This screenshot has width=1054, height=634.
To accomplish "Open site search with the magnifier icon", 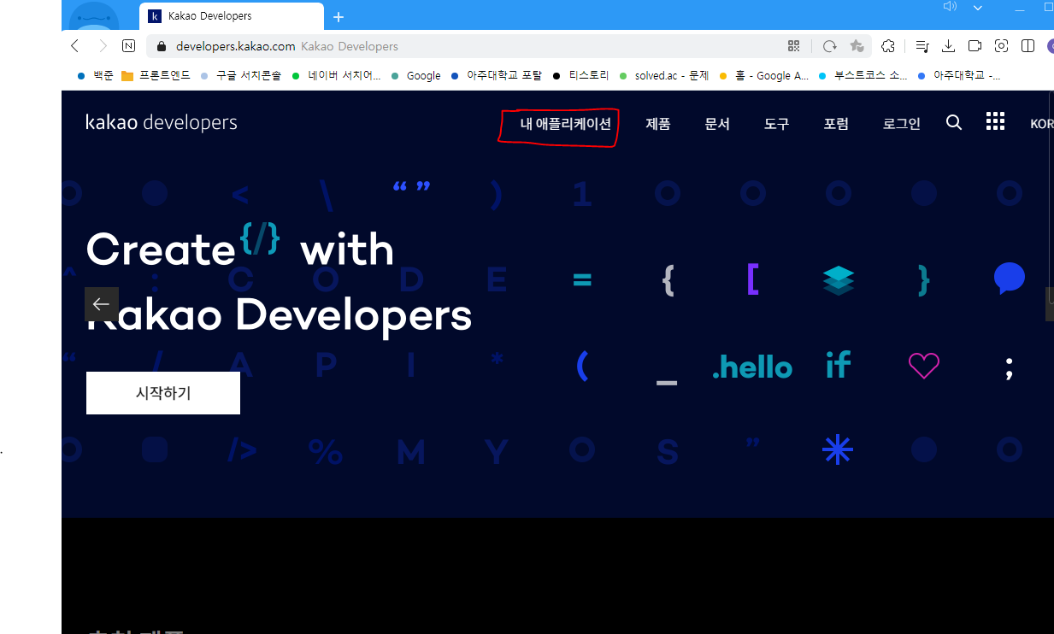I will click(x=954, y=122).
